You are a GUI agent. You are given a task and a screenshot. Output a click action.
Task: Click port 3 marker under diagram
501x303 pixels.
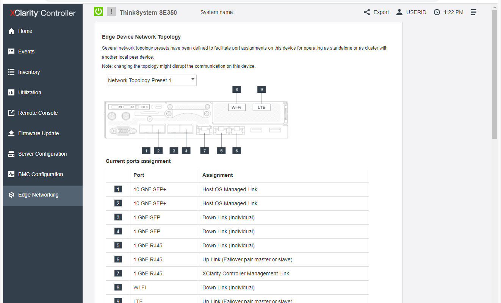pyautogui.click(x=174, y=151)
